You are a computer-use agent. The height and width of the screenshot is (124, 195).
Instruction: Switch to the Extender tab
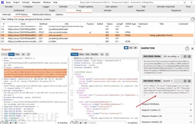click(63, 7)
